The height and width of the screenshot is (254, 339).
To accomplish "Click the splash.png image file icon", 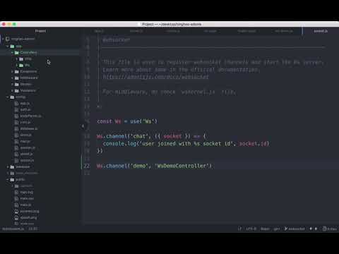I will click(x=16, y=217).
